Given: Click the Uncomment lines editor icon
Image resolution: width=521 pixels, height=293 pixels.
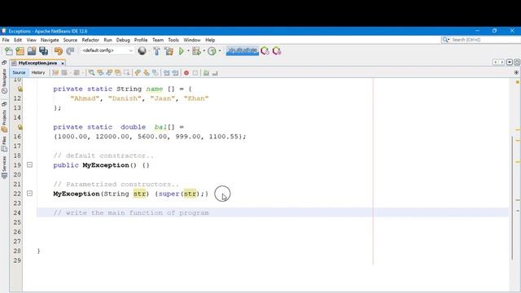Looking at the screenshot, I should [x=215, y=72].
